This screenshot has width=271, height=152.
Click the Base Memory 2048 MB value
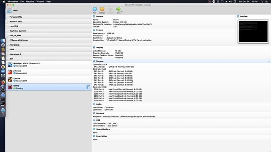pyautogui.click(x=111, y=33)
